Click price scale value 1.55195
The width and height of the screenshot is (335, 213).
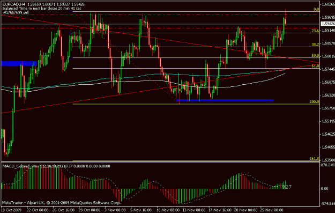pyautogui.click(x=329, y=121)
